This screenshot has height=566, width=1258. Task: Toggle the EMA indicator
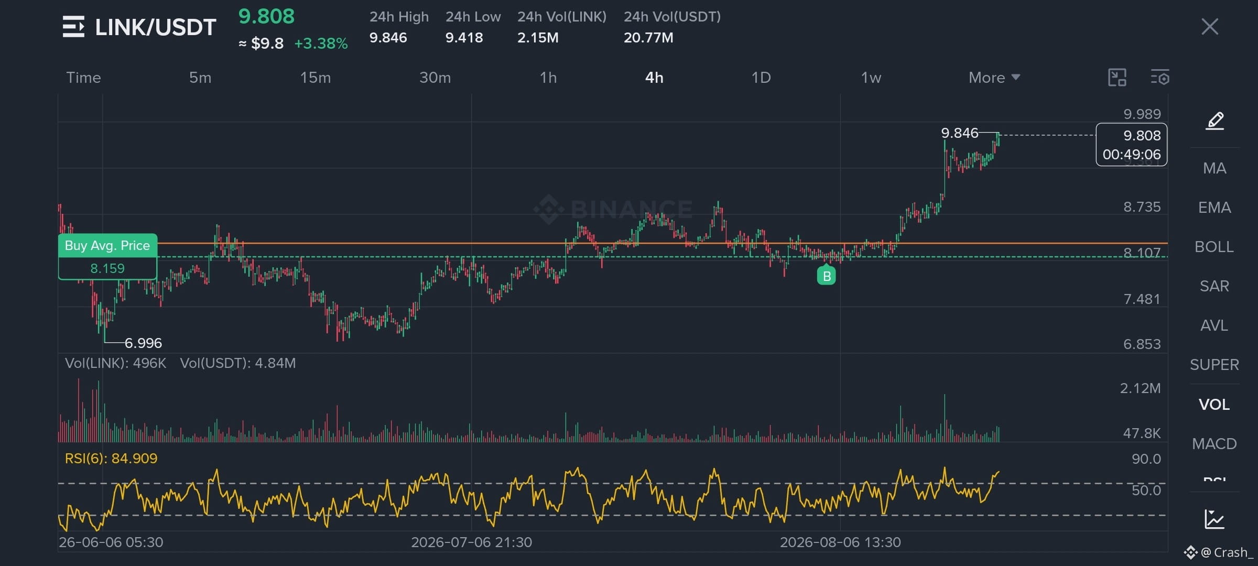(1214, 208)
